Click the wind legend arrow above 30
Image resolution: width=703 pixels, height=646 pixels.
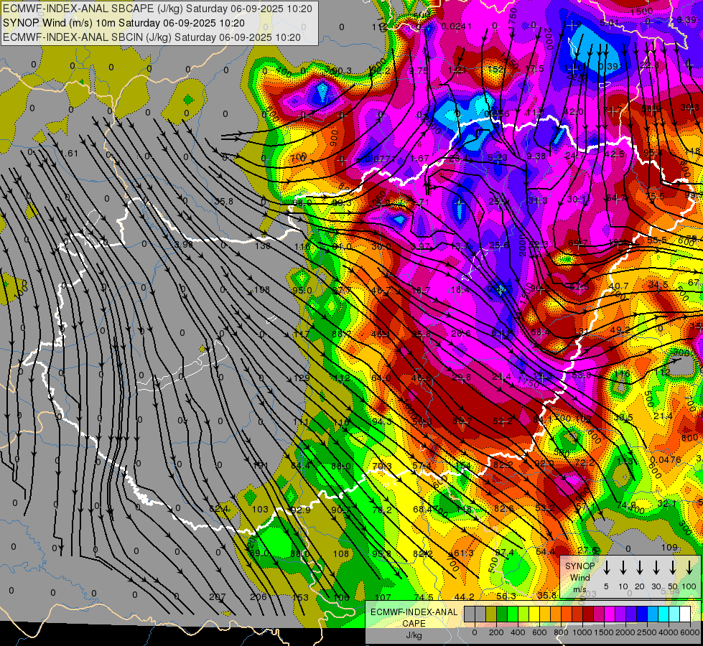coord(656,568)
